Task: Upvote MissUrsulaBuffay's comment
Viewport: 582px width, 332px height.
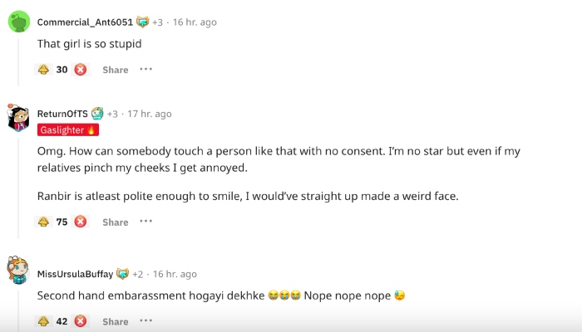Action: click(x=43, y=321)
